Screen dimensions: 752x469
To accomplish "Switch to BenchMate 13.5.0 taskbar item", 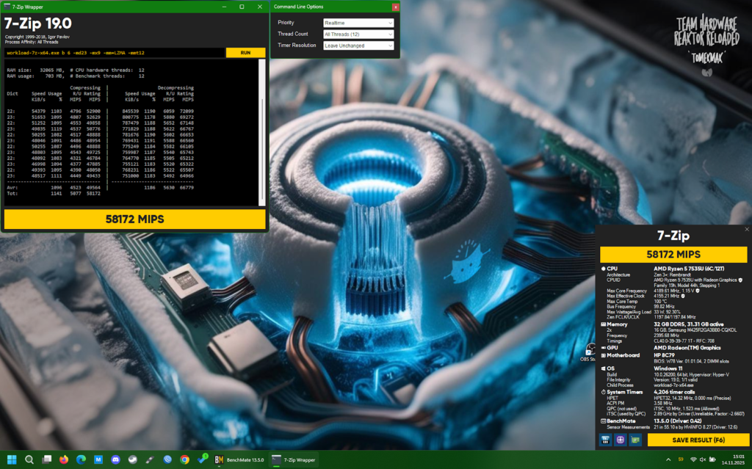I will click(x=238, y=459).
